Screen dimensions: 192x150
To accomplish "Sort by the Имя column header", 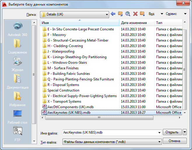I will click(80, 23).
